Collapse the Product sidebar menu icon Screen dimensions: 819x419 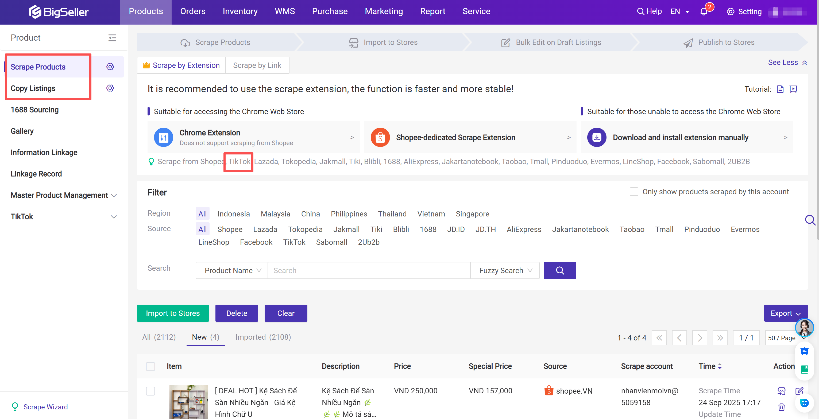[x=112, y=38]
